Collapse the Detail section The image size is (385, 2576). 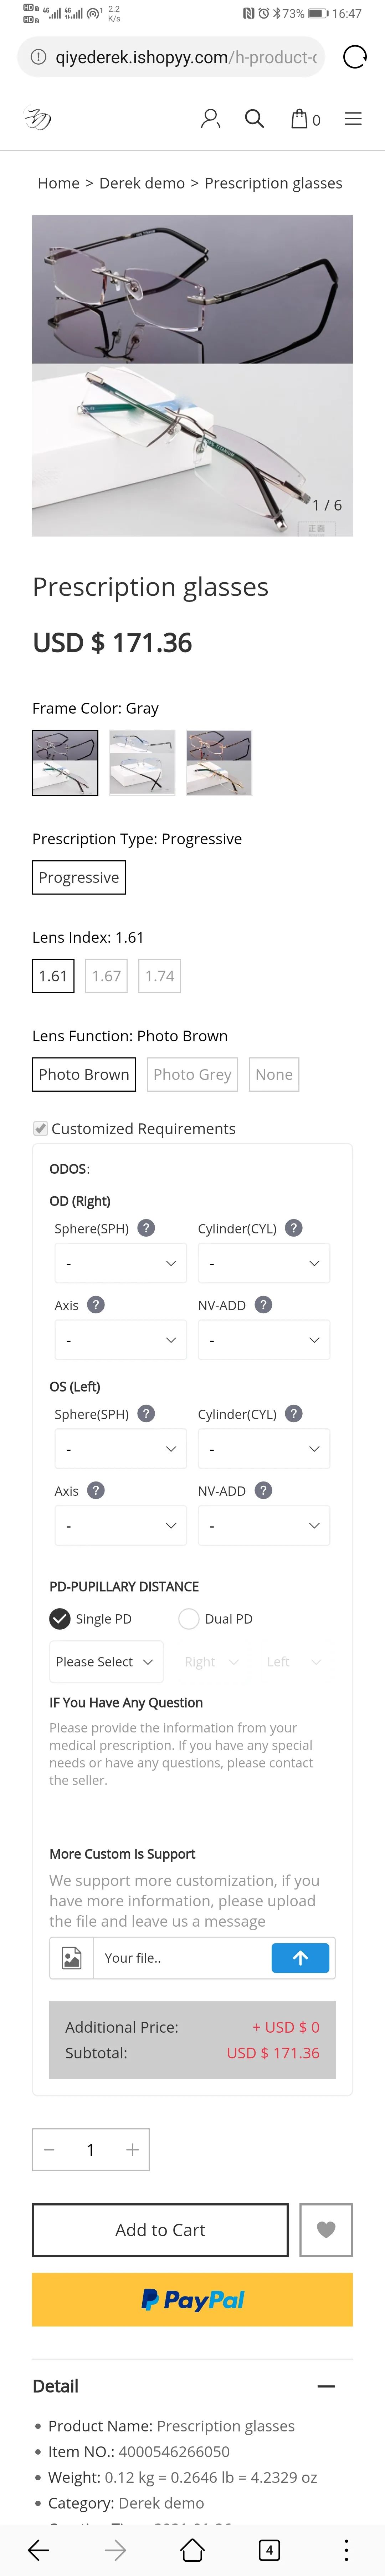pyautogui.click(x=325, y=2386)
